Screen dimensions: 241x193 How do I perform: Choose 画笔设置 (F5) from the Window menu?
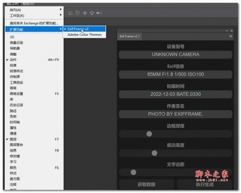(34, 94)
